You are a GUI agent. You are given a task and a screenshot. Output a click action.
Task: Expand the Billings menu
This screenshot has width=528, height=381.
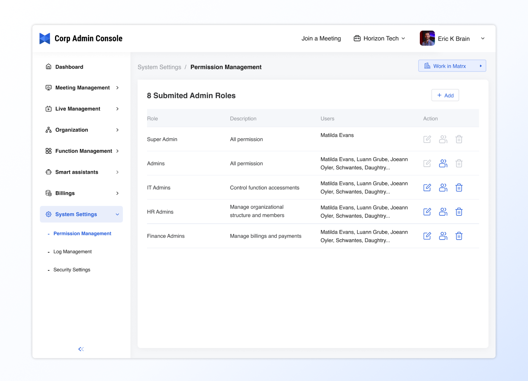coord(82,193)
